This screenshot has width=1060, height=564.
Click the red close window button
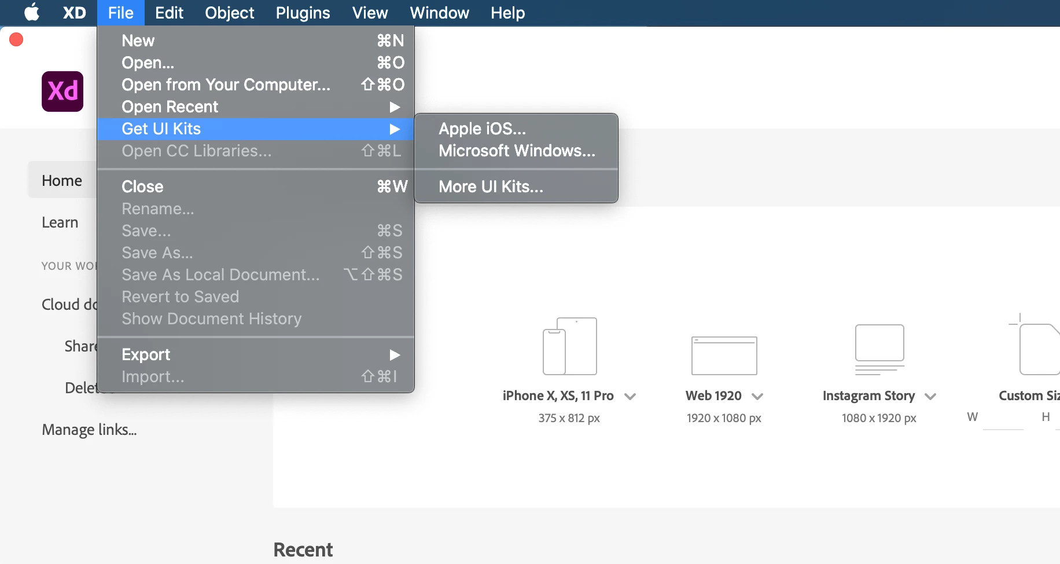coord(16,39)
